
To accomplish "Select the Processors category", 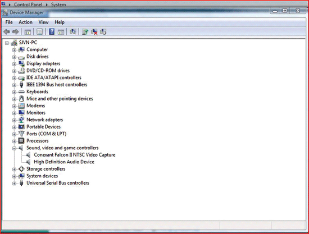I will (x=38, y=141).
